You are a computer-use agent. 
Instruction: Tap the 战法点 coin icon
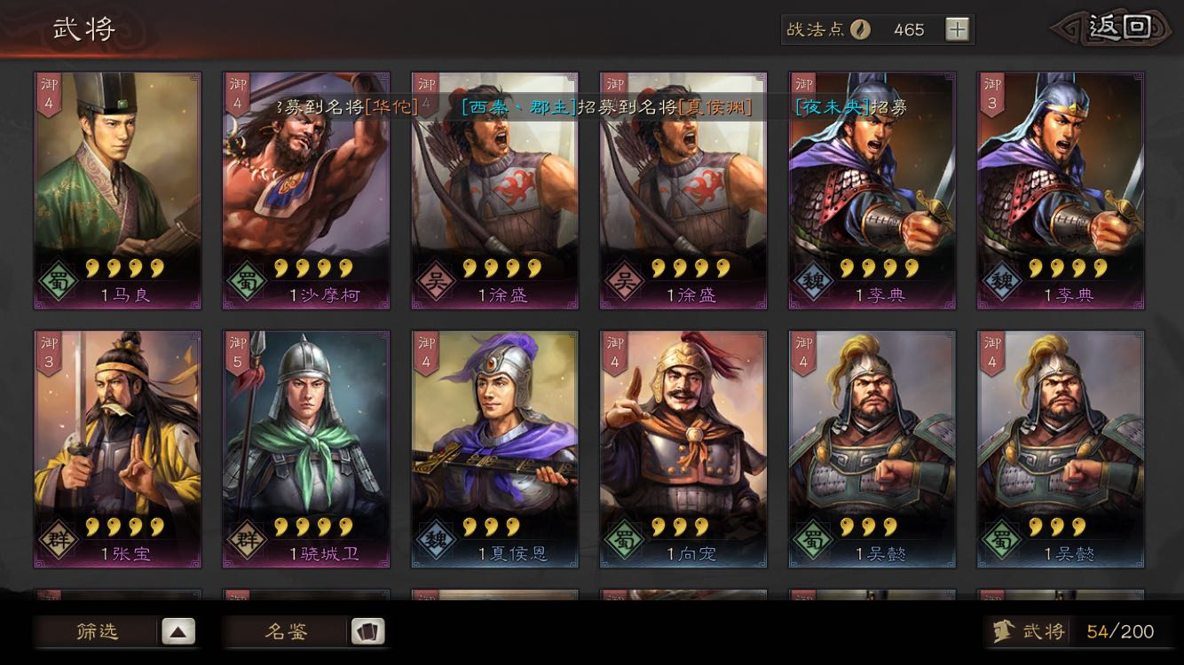coord(860,29)
